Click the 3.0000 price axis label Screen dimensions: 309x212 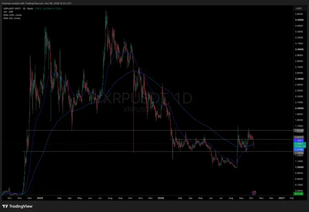[299, 49]
